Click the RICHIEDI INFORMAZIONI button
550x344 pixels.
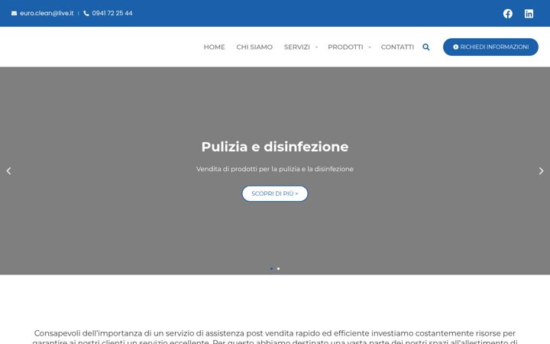tap(490, 47)
